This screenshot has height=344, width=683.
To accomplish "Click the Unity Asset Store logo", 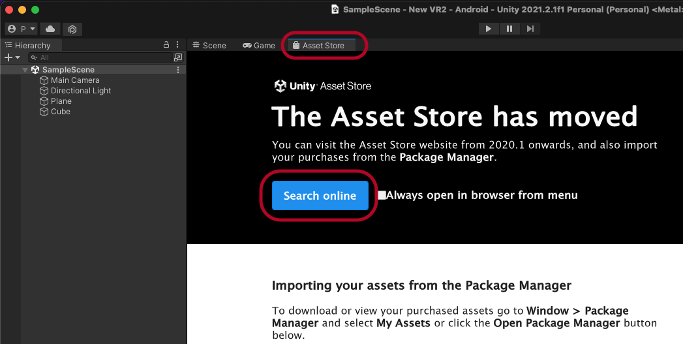I will [x=322, y=86].
